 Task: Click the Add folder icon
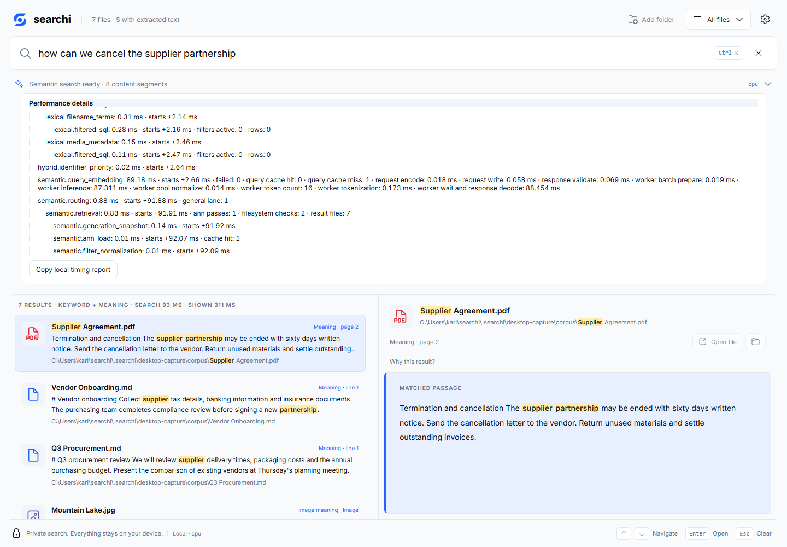coord(633,20)
